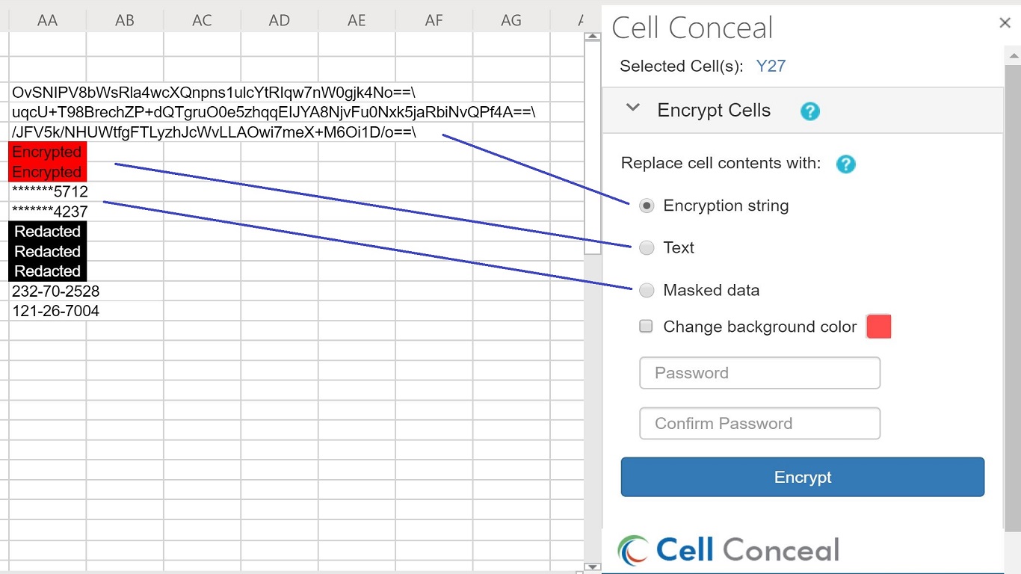Click the Y27 selected cell link
Viewport: 1021px width, 574px height.
(x=771, y=66)
